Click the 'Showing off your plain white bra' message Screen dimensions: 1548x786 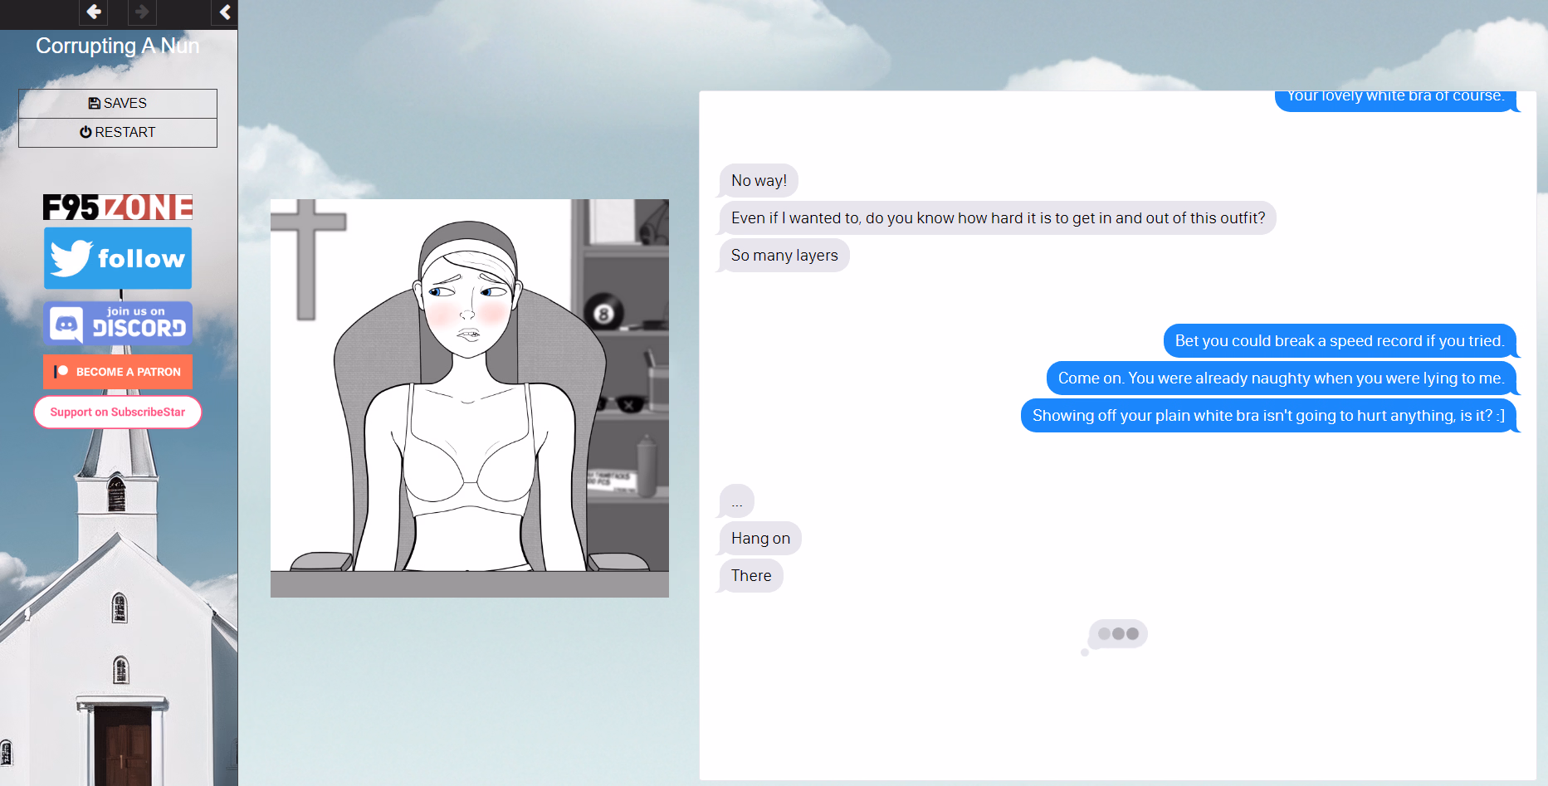point(1268,416)
